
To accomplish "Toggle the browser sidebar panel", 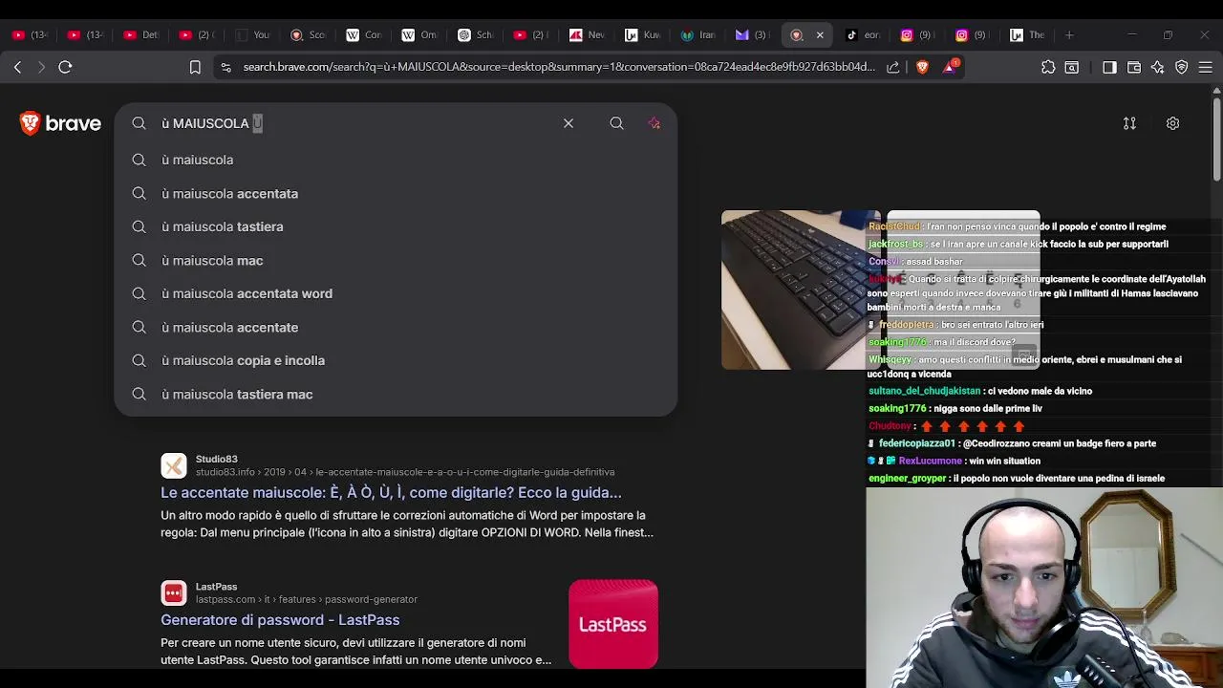I will (1109, 67).
